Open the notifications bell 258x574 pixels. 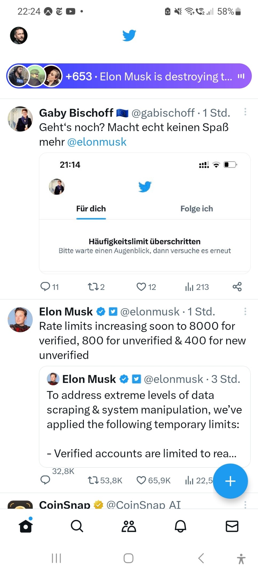click(x=180, y=526)
